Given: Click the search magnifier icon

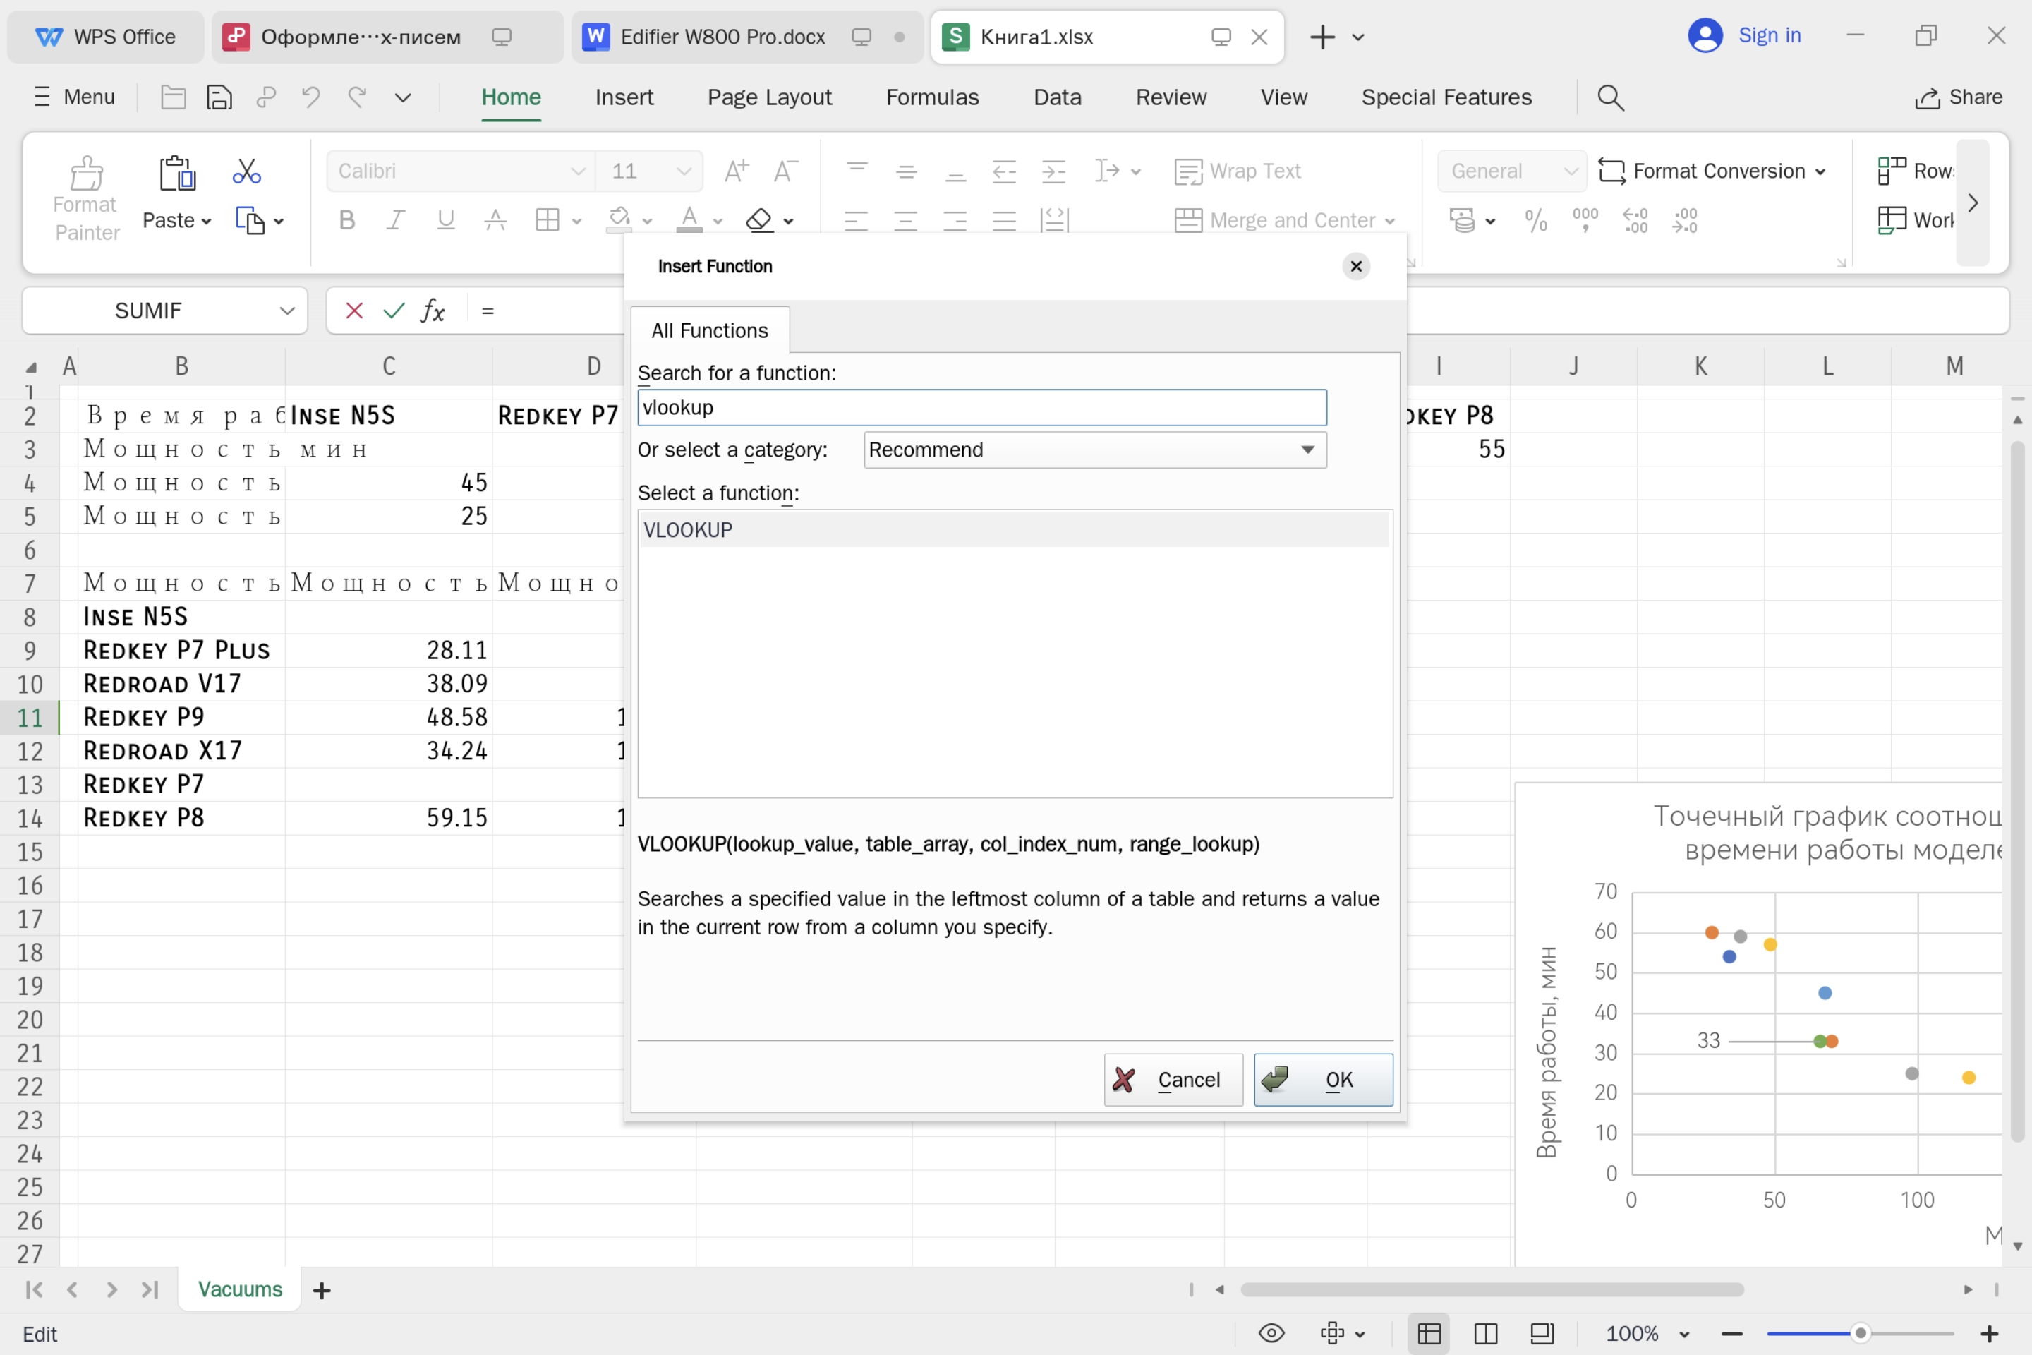Looking at the screenshot, I should pos(1610,97).
